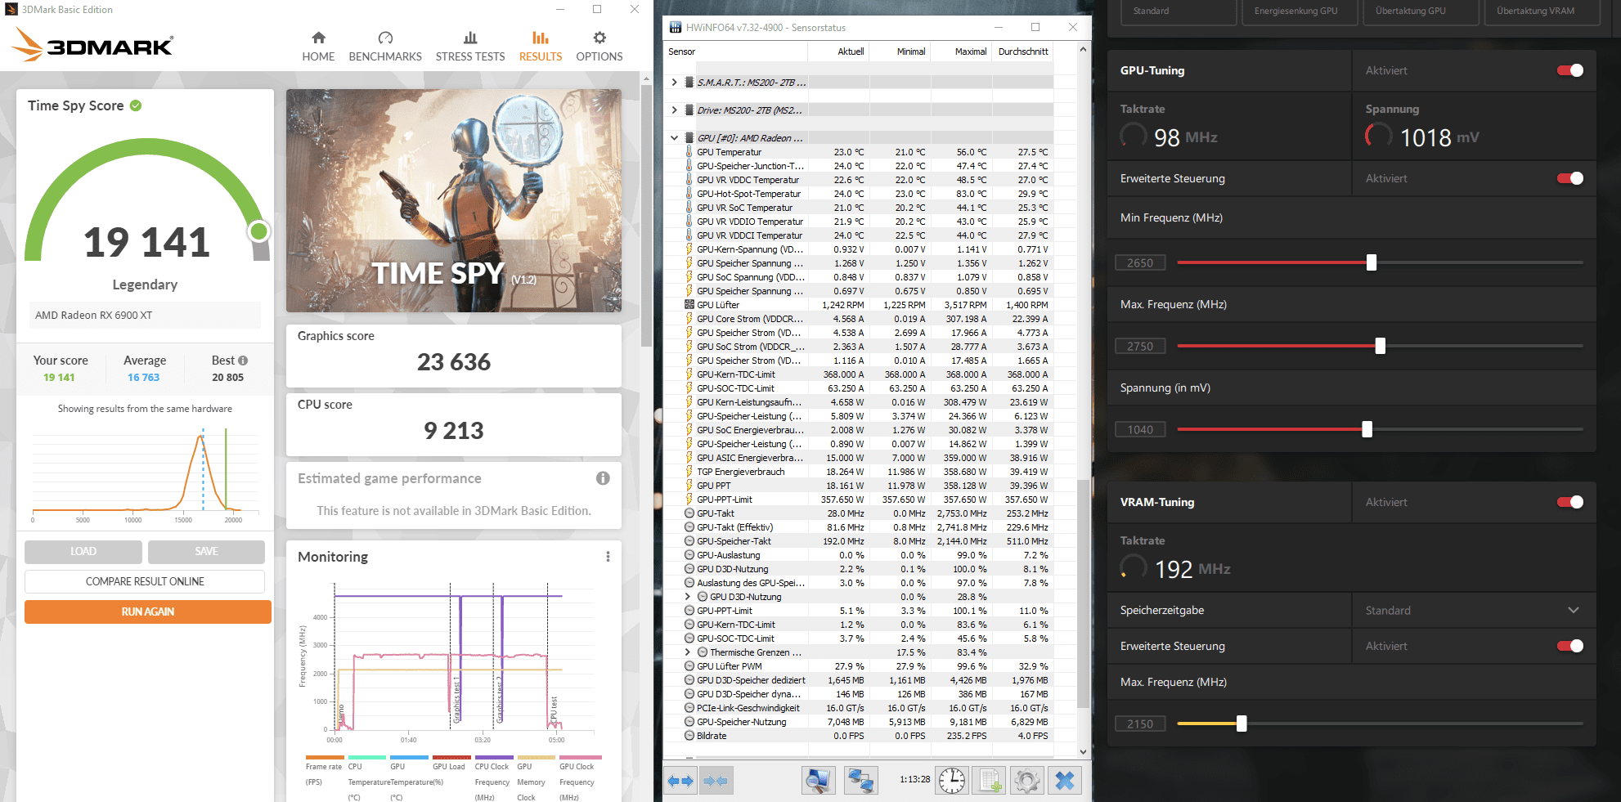This screenshot has width=1621, height=802.
Task: Click the VRAM frequency field showing 2150
Action: coord(1140,724)
